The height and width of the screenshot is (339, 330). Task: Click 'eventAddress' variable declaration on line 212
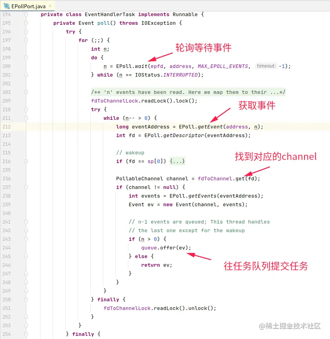click(151, 127)
